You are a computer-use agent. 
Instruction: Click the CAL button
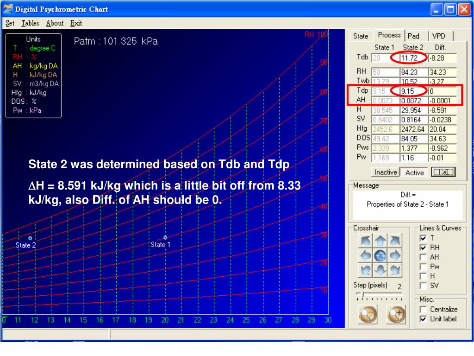tap(443, 172)
